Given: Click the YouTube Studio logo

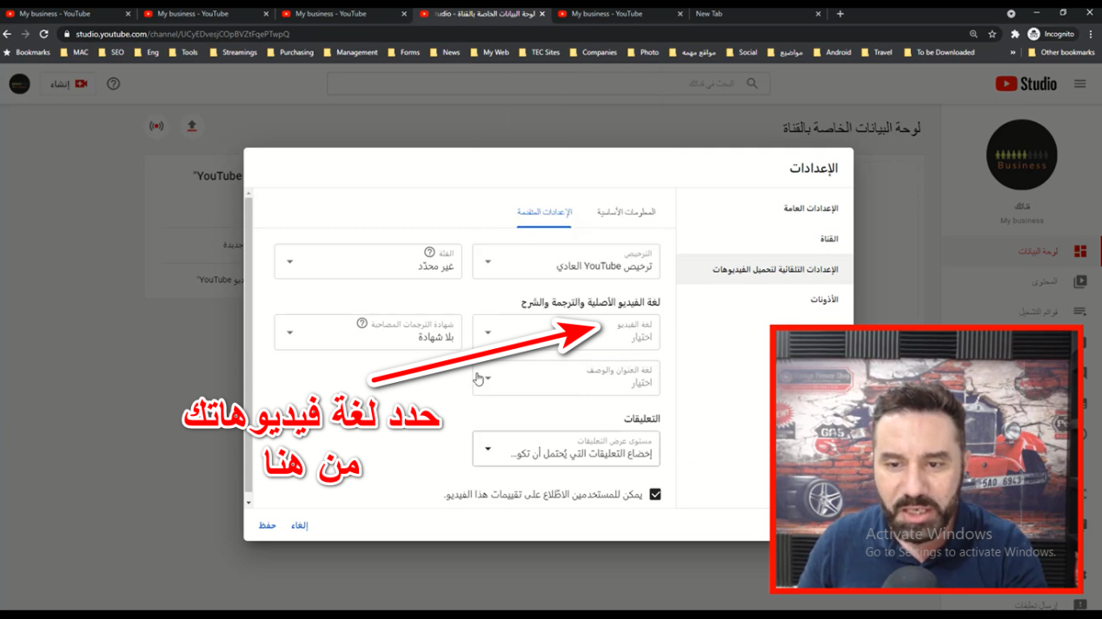Looking at the screenshot, I should pos(1026,84).
